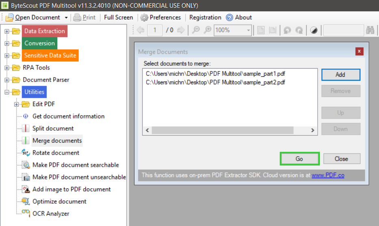
Task: Click the single page view icon
Action: pos(261,30)
